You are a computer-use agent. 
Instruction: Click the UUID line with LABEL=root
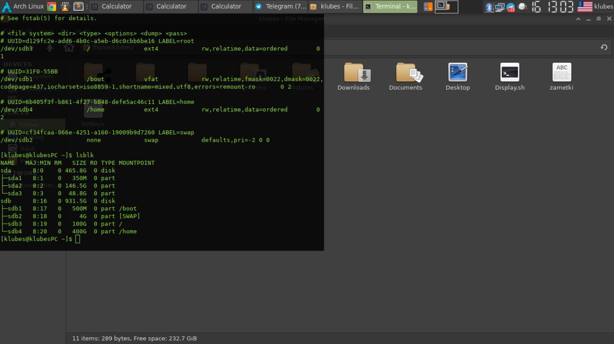click(97, 41)
